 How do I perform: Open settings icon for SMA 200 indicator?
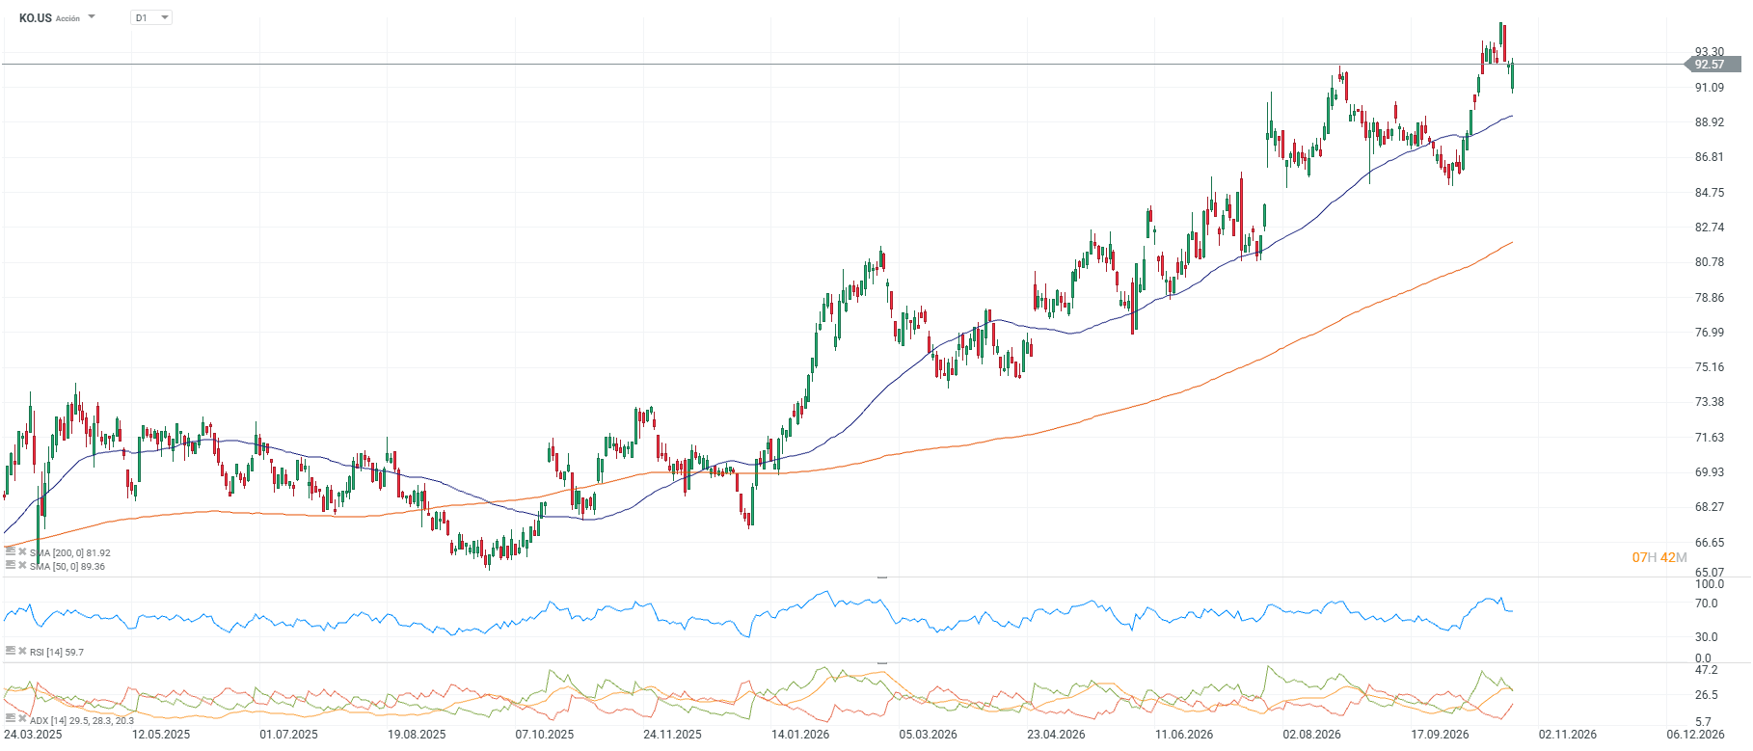pyautogui.click(x=10, y=551)
